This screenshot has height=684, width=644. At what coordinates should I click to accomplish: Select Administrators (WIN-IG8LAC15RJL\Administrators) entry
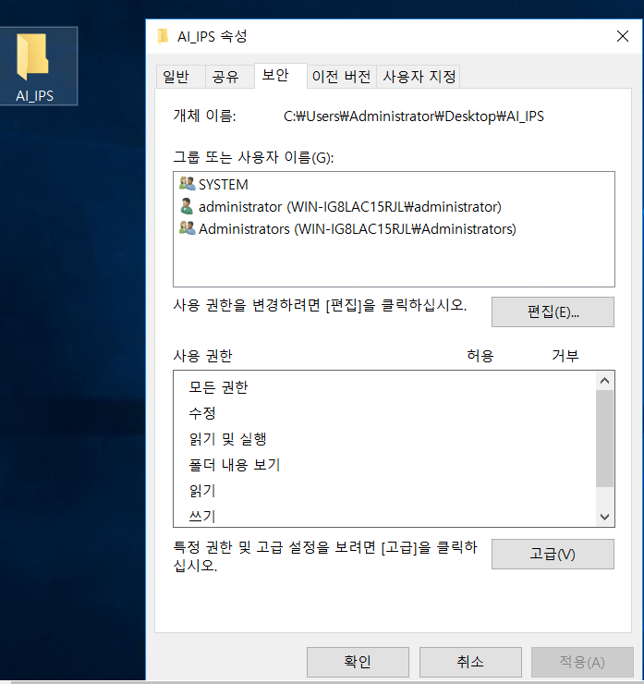click(x=394, y=228)
